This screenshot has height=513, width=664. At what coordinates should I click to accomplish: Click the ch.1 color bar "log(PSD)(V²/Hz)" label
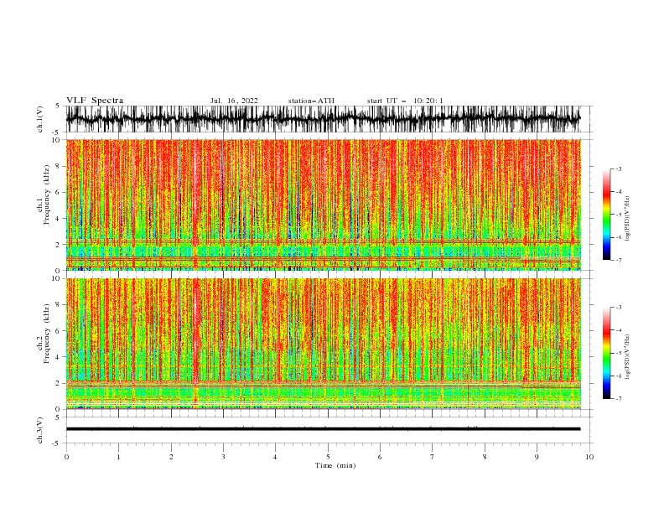[627, 219]
